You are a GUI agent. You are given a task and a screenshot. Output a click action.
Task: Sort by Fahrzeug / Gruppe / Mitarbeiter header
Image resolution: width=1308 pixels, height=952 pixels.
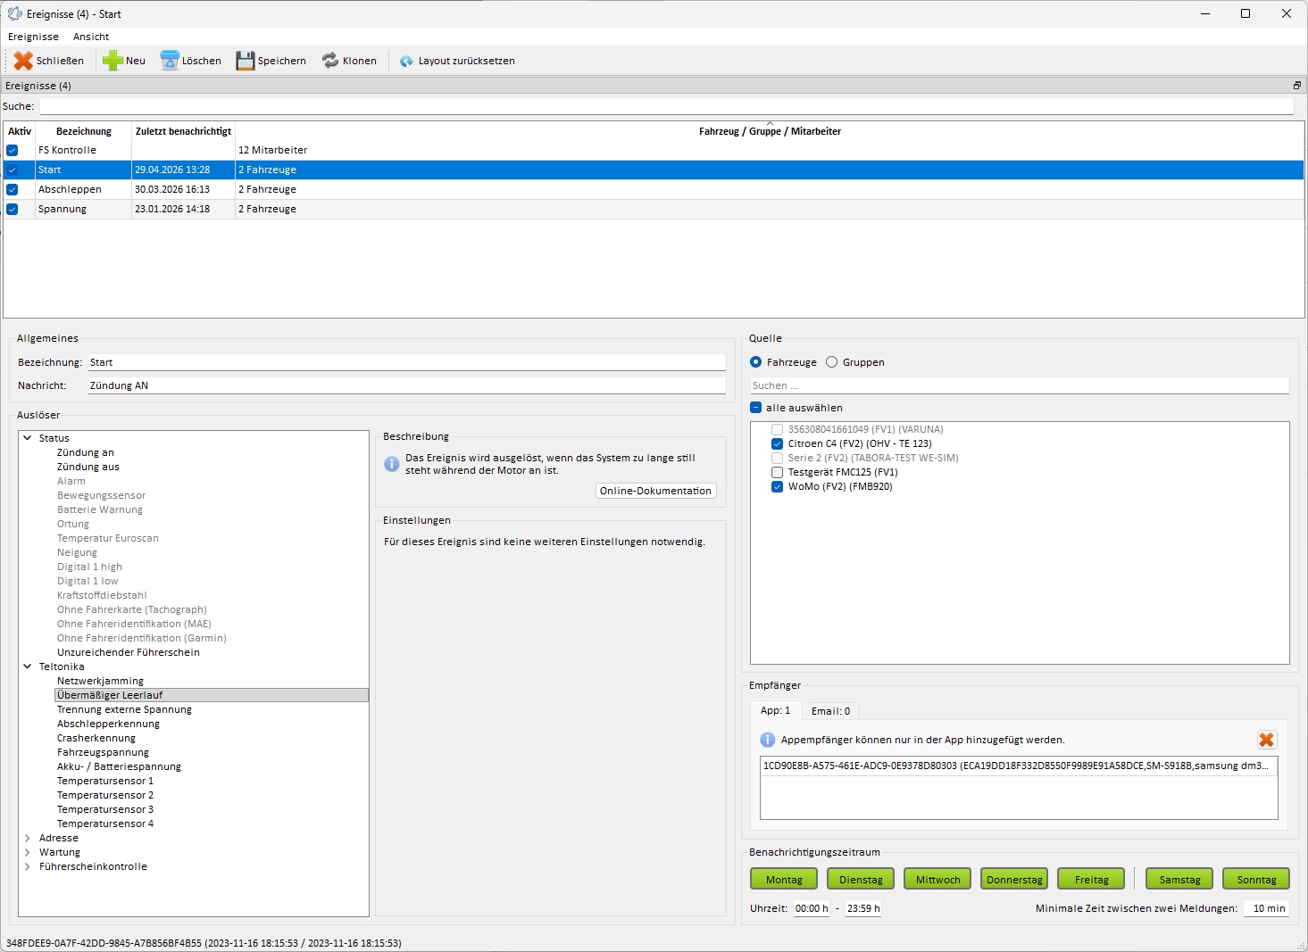tap(770, 131)
